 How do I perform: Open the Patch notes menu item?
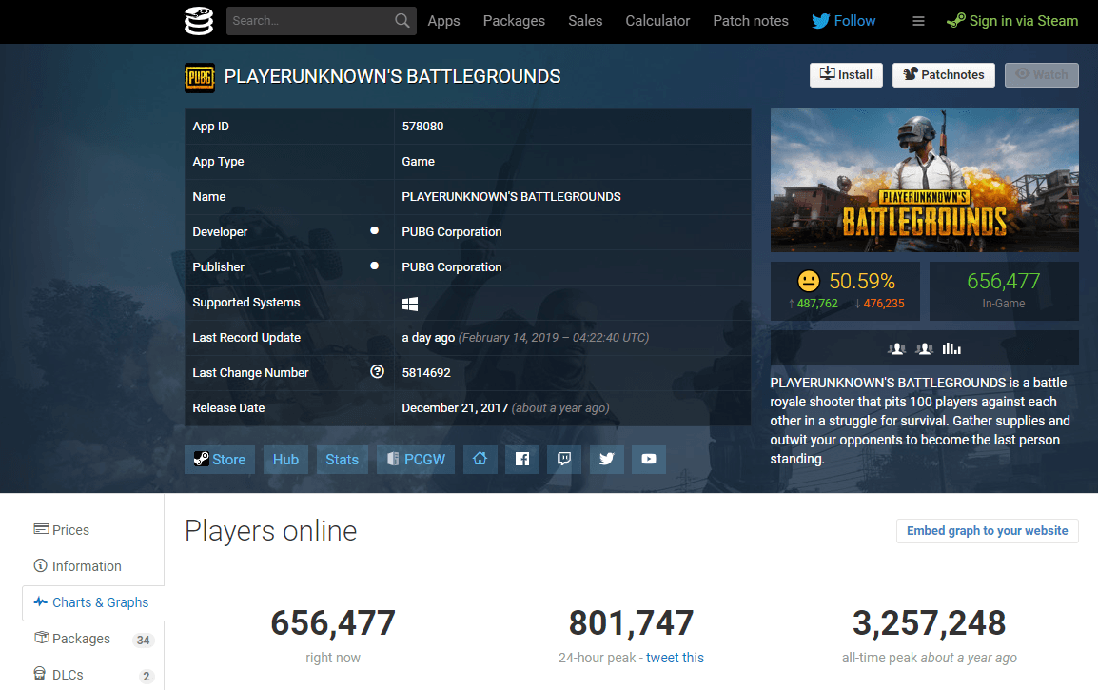point(751,21)
